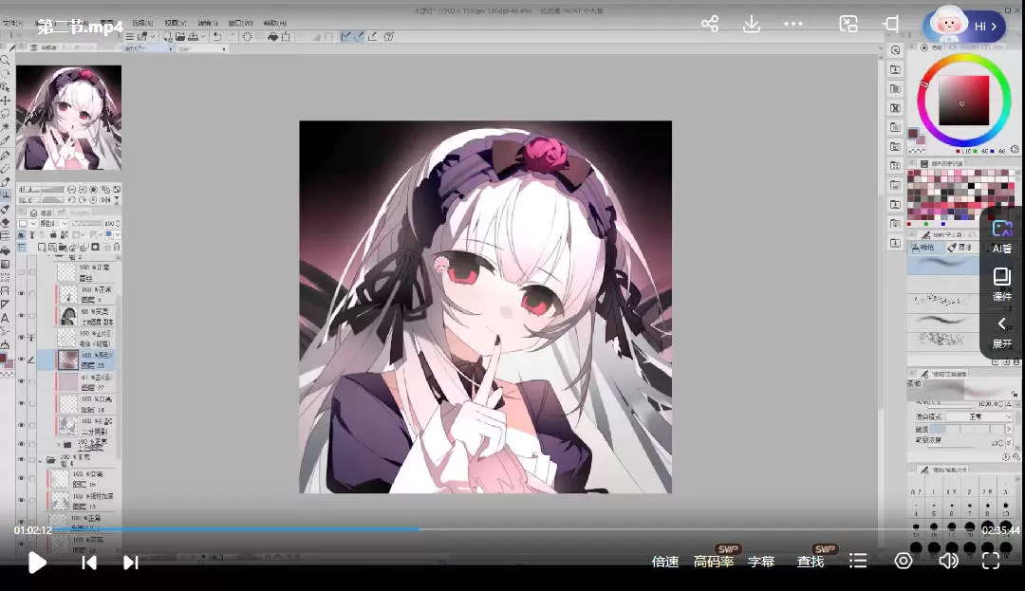This screenshot has width=1025, height=591.
Task: Click the clear selection dotted-circle icon
Action: pyautogui.click(x=247, y=37)
